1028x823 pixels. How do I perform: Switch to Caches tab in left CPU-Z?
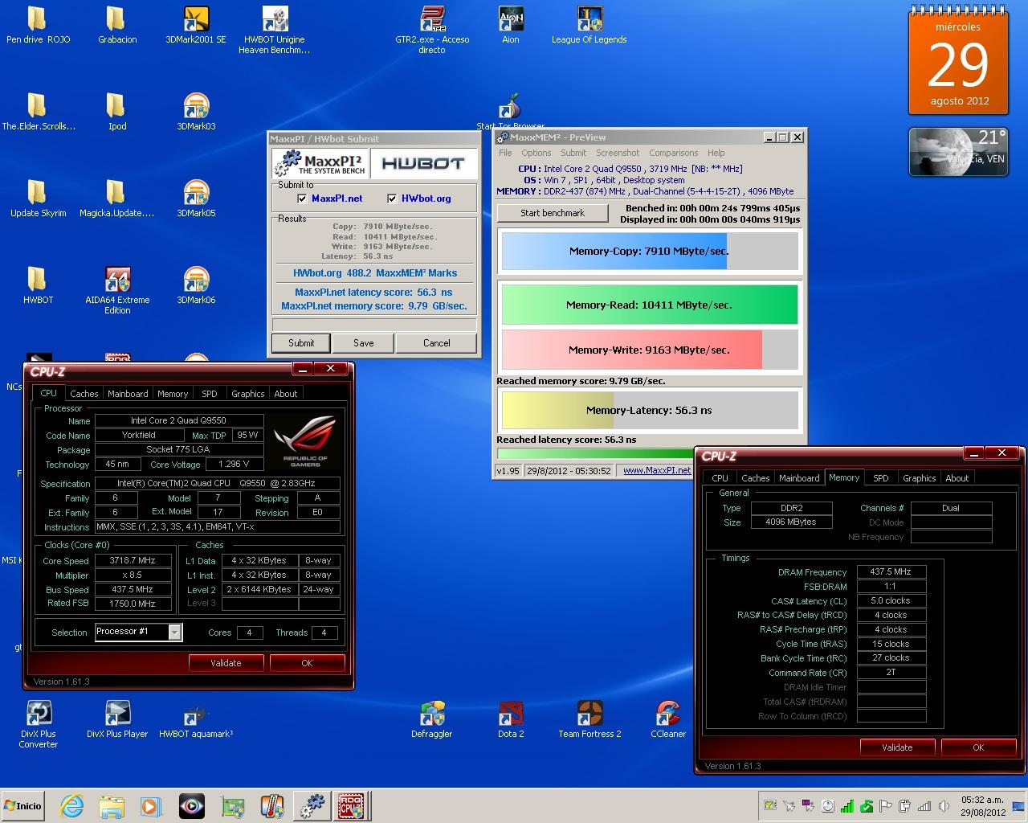pos(84,394)
